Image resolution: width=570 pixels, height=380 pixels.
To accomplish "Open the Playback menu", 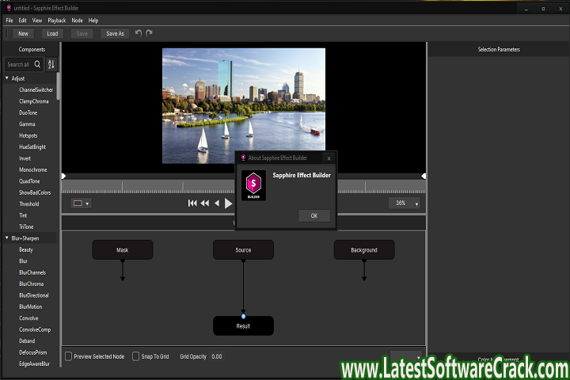I will coord(56,20).
